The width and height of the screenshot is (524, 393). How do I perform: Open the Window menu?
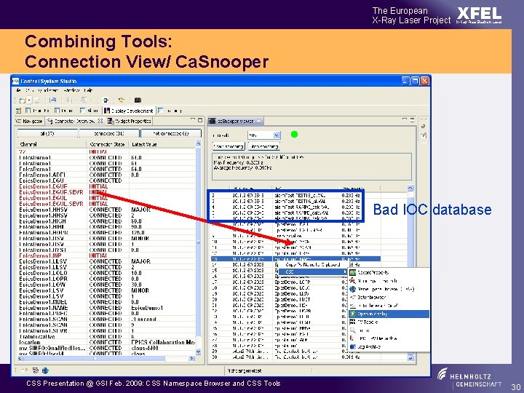pos(71,90)
